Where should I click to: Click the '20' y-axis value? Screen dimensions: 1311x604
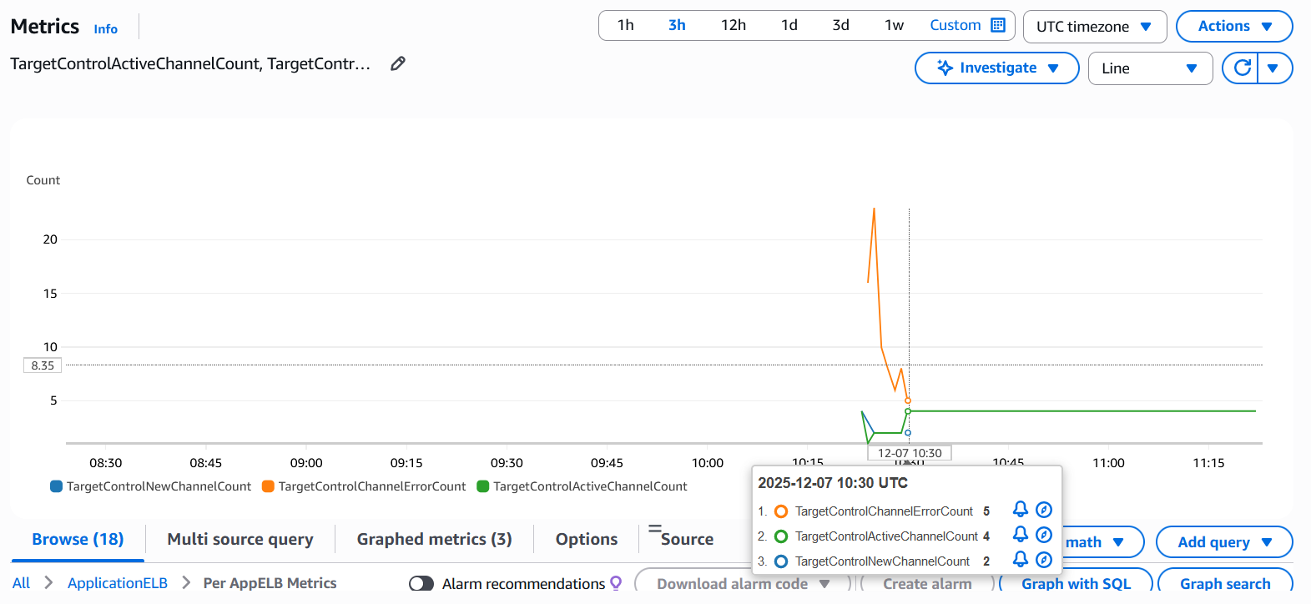(x=50, y=239)
